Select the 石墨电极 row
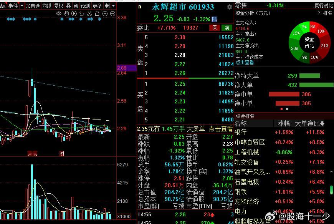Viewport: 334px width, 224px height. [x=279, y=182]
